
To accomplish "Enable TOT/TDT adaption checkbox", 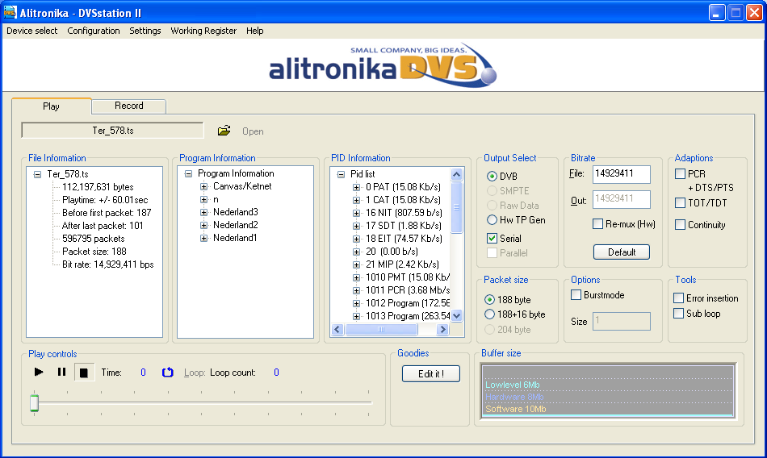I will point(680,203).
